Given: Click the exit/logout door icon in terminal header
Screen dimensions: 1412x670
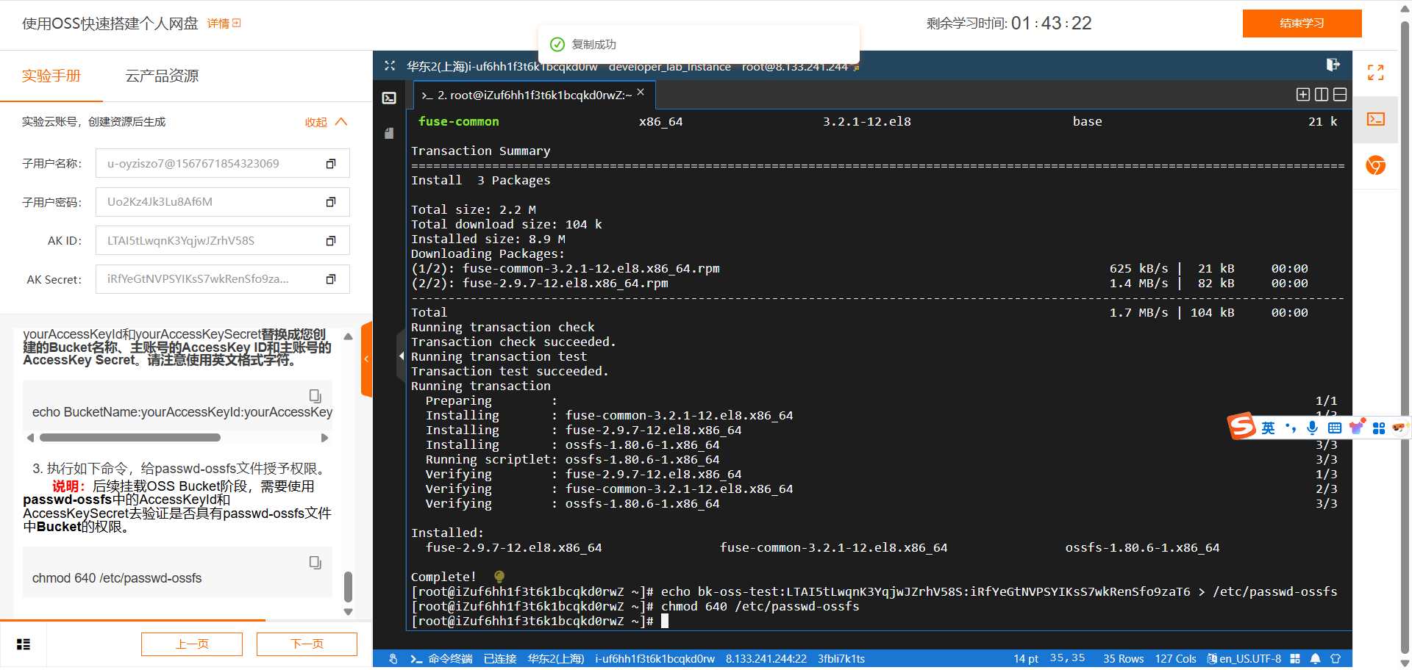Looking at the screenshot, I should coord(1333,65).
